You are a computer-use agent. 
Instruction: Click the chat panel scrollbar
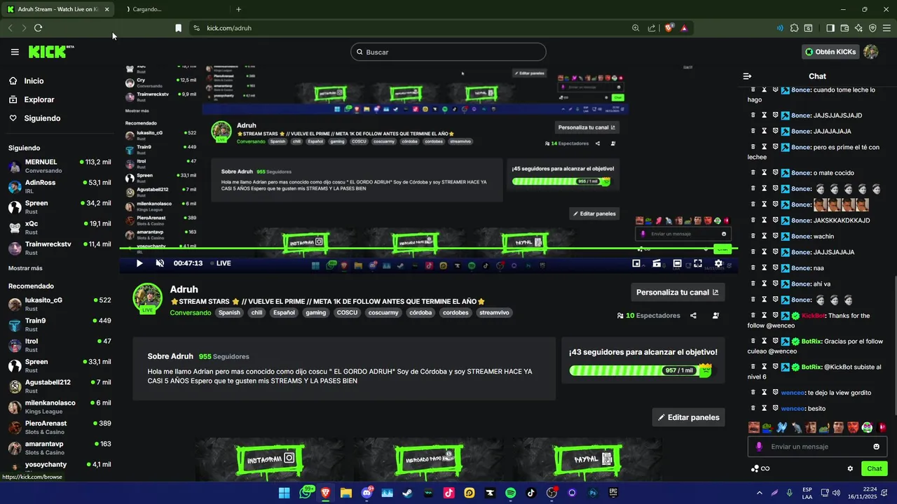coord(895,346)
